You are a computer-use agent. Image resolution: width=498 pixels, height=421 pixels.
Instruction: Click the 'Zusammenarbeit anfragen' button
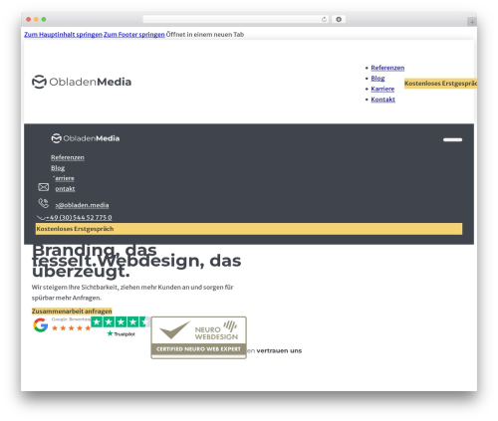pos(72,312)
